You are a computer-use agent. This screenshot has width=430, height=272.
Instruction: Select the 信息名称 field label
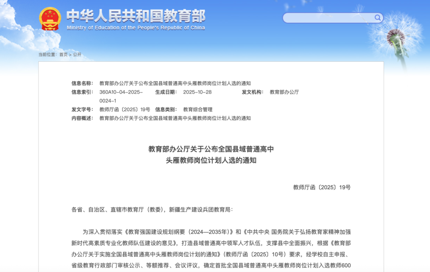82,83
